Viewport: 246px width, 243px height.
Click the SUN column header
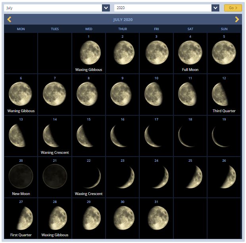coord(224,29)
